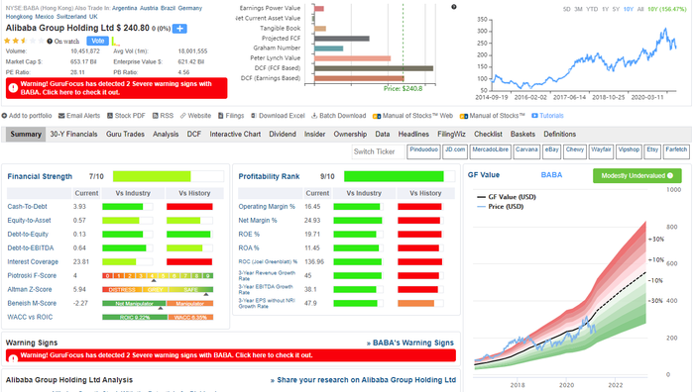Select the 10Y chart range
The width and height of the screenshot is (694, 392).
[x=628, y=9]
